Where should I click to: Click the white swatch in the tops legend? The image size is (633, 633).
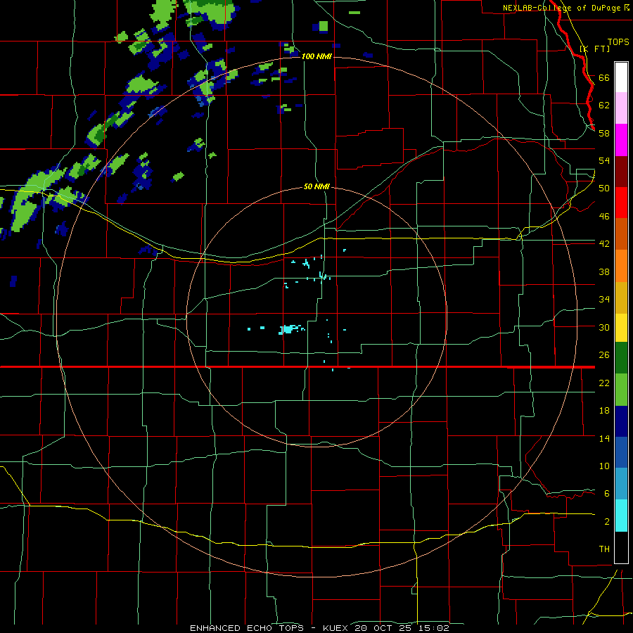(x=621, y=77)
